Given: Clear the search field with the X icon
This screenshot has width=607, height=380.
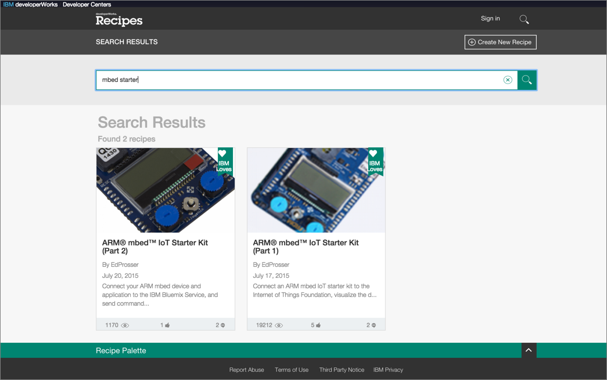Looking at the screenshot, I should pyautogui.click(x=508, y=80).
